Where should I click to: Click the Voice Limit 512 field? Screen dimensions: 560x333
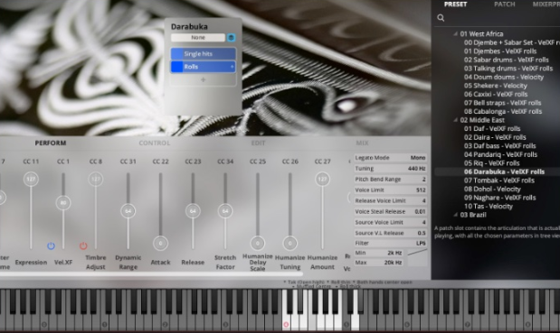click(390, 190)
